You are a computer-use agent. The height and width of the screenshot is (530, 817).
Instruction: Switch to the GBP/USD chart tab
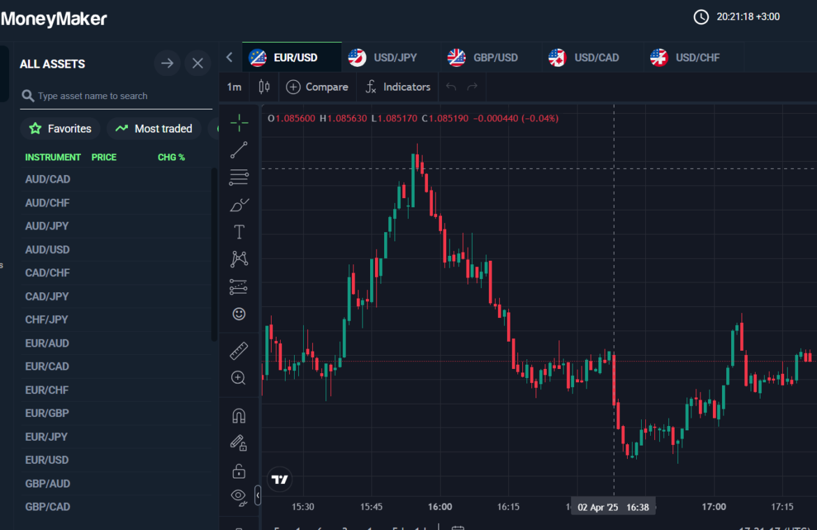click(x=492, y=57)
